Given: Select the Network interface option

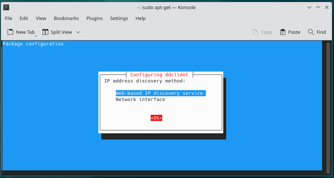Looking at the screenshot, I should pos(140,99).
